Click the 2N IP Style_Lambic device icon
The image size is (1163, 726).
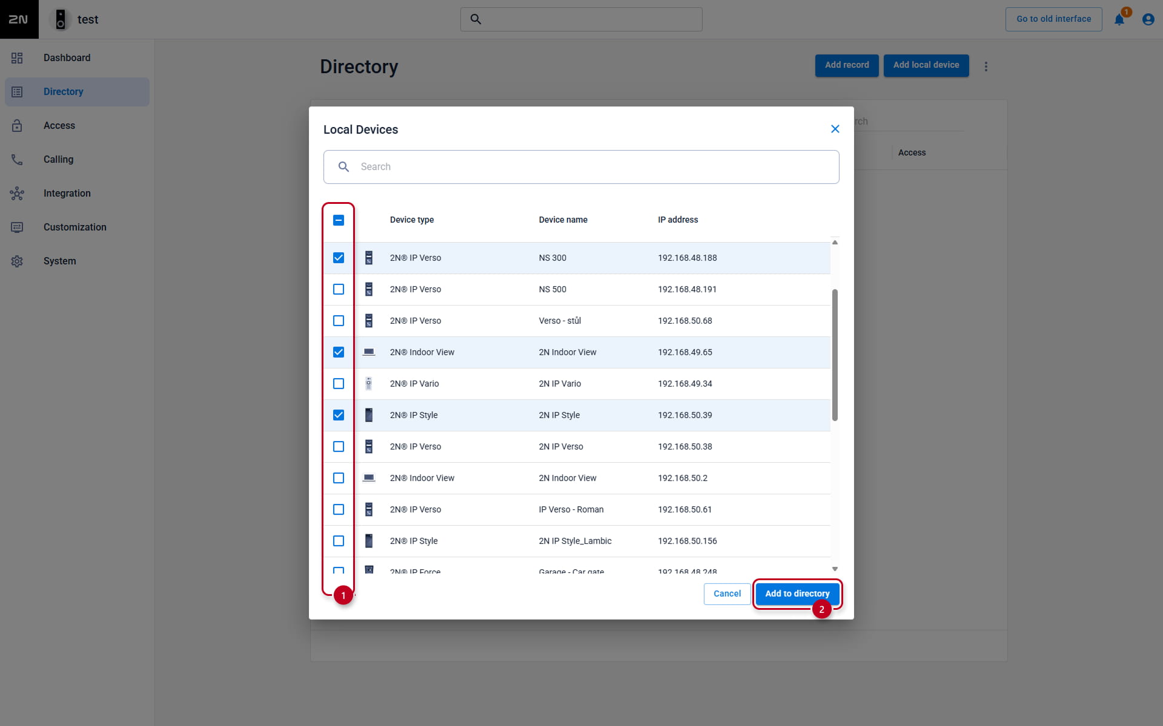click(368, 541)
